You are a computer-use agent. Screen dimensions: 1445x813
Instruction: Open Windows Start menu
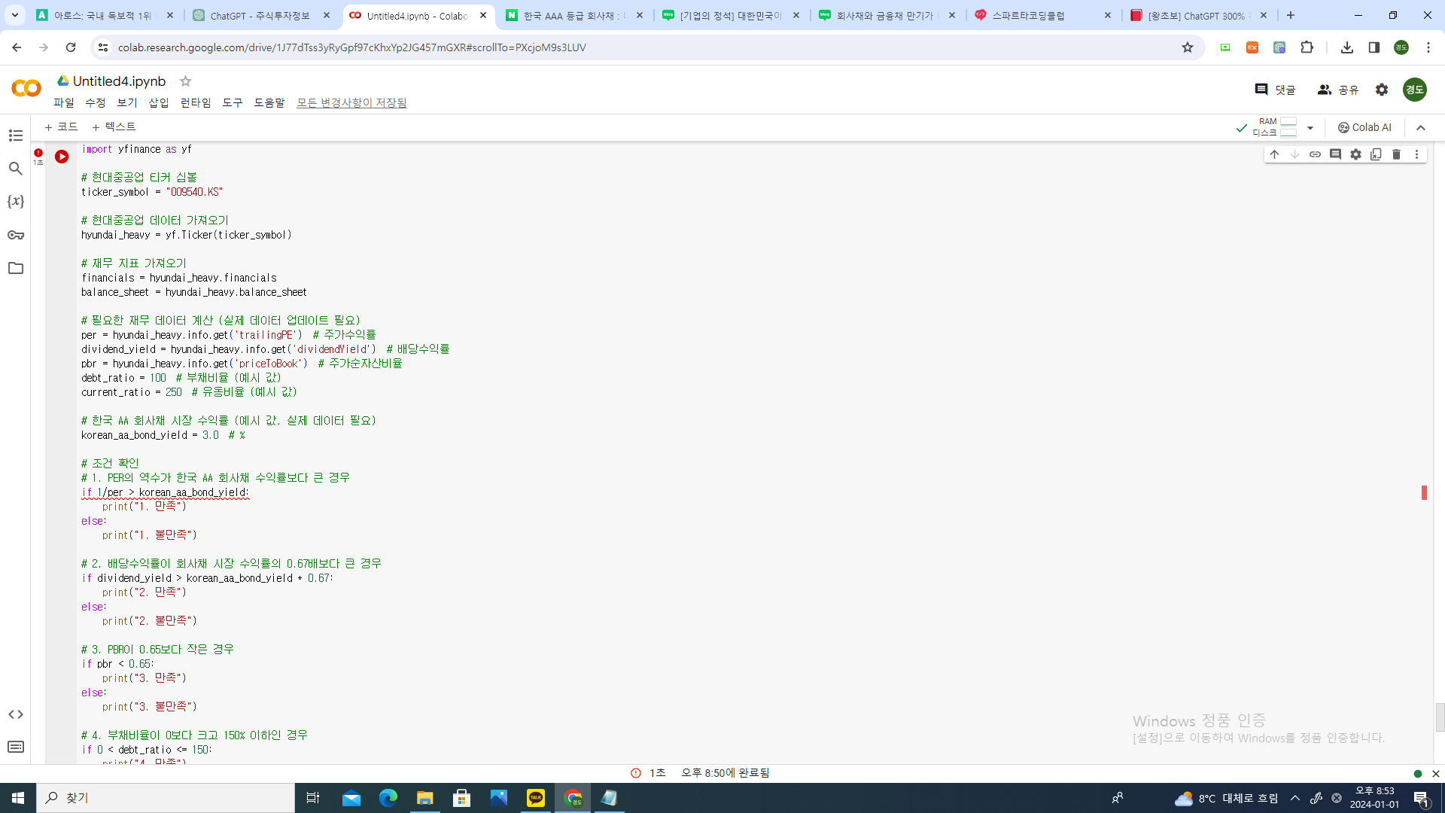[x=18, y=798]
